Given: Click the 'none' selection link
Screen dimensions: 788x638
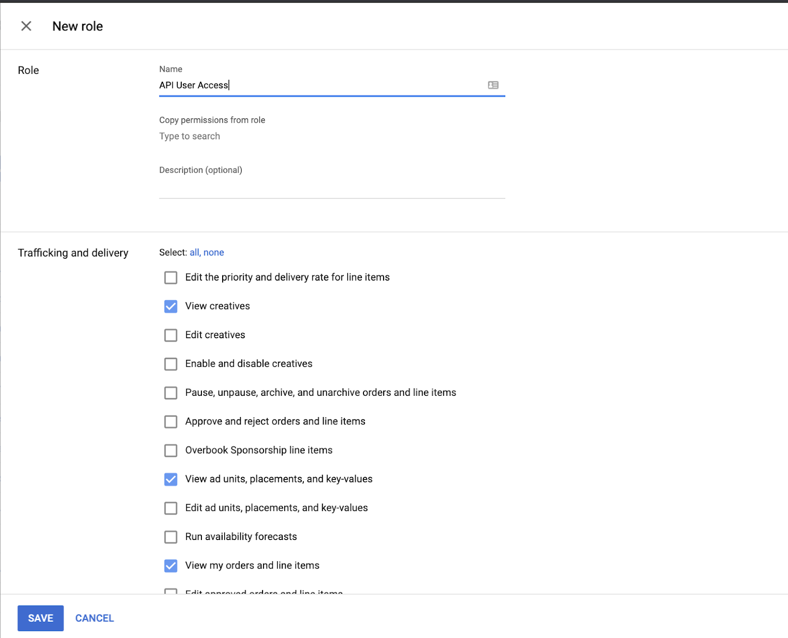Looking at the screenshot, I should pos(214,253).
